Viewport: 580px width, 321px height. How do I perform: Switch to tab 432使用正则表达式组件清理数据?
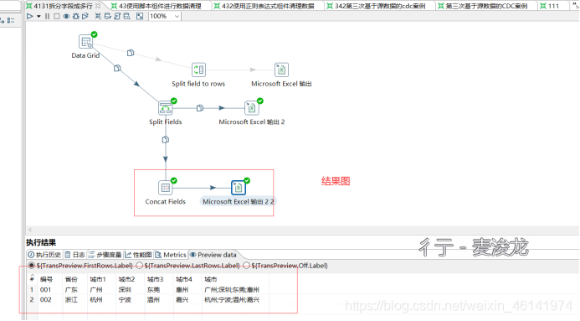(268, 6)
